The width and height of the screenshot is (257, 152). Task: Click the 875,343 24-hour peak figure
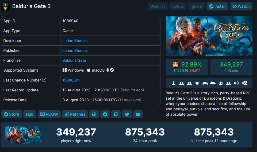click(145, 132)
